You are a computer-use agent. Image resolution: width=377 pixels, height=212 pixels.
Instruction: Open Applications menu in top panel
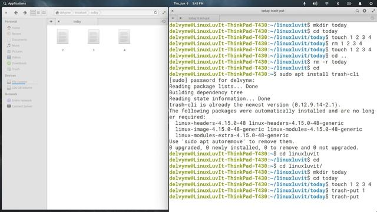pos(14,4)
